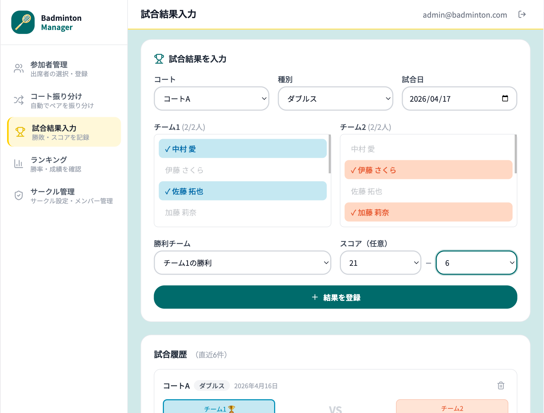The image size is (544, 413).
Task: Deselect 加藤 莉奈 in チーム2 list
Action: tap(428, 212)
